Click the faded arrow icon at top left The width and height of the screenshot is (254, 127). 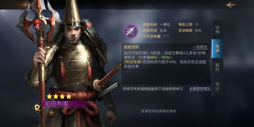point(24,5)
